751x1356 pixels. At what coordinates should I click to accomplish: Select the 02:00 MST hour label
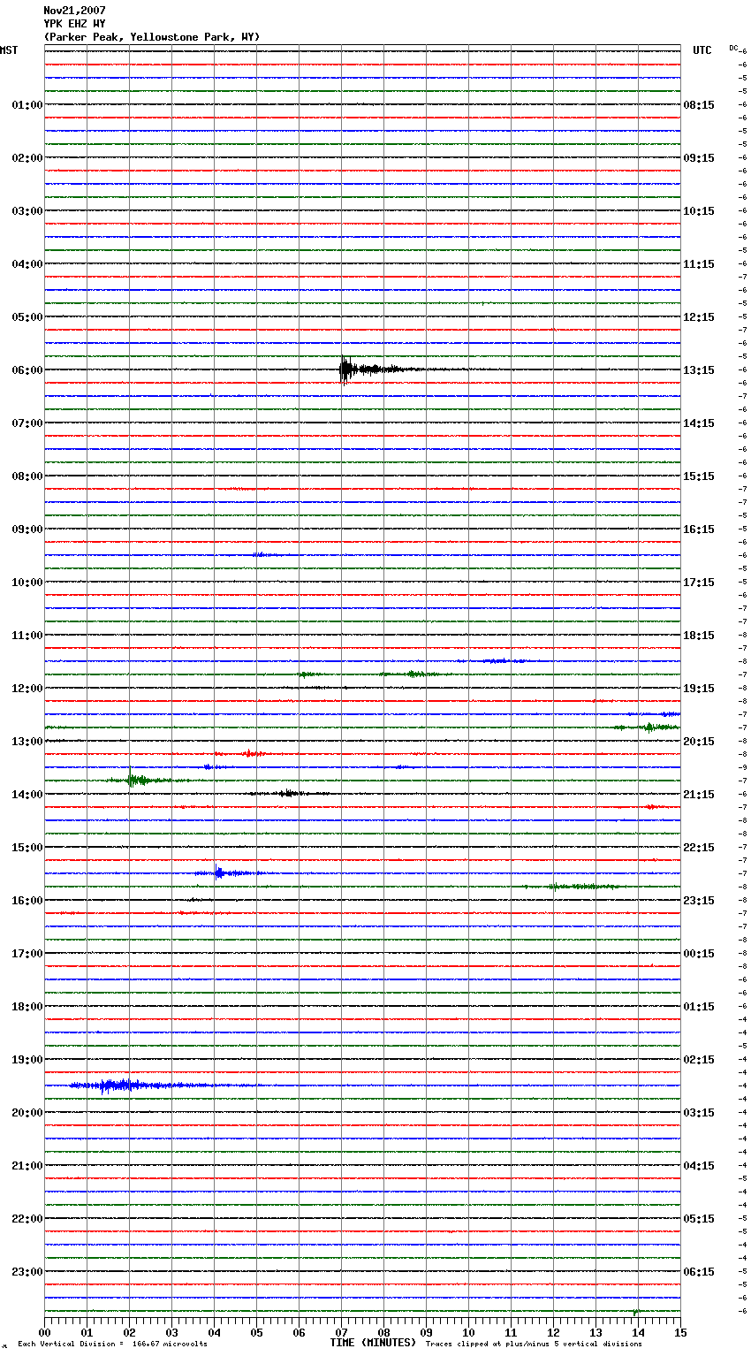(x=27, y=158)
